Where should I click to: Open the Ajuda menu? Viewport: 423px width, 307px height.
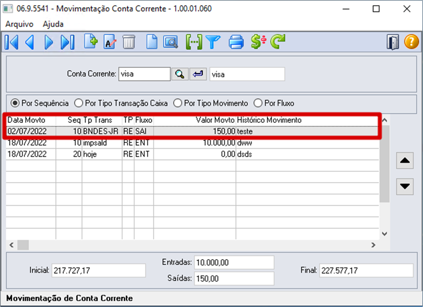(53, 24)
